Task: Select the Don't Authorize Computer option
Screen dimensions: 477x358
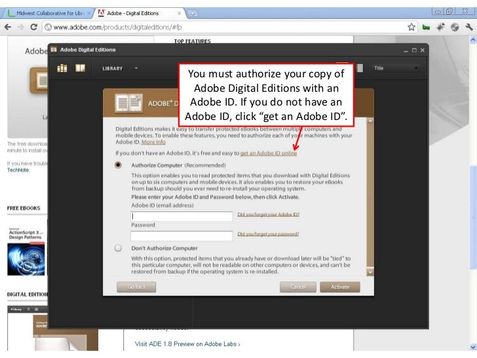Action: point(118,248)
